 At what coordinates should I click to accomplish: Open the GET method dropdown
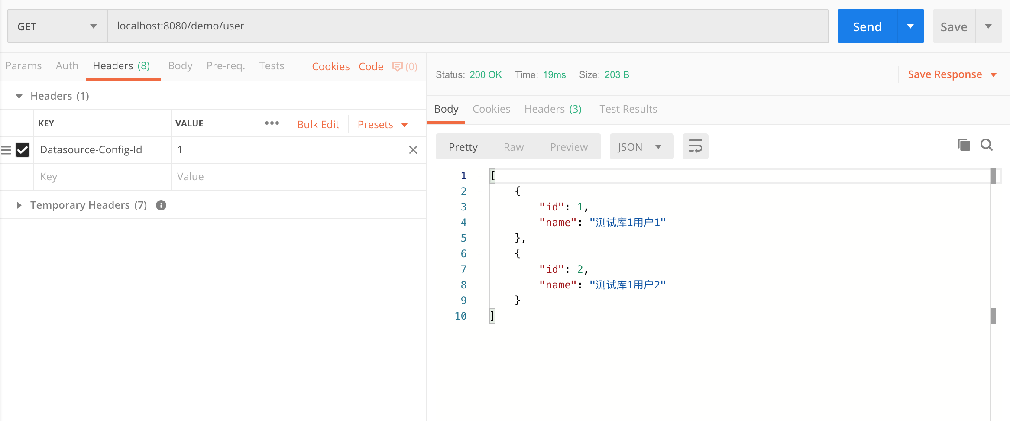coord(58,26)
